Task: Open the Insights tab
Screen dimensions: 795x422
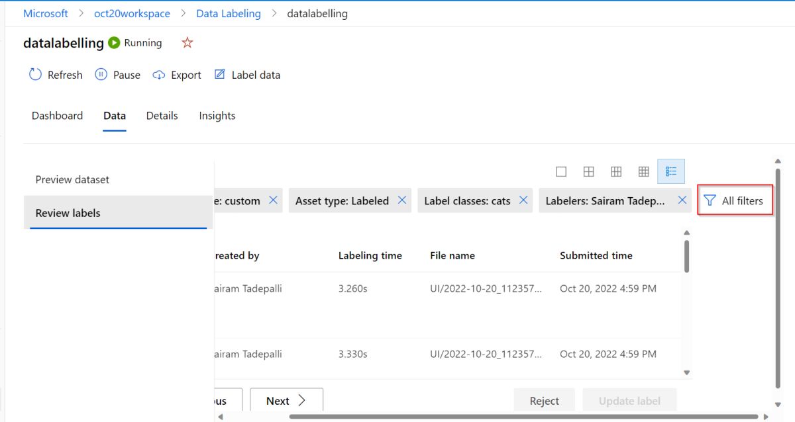Action: [x=217, y=116]
